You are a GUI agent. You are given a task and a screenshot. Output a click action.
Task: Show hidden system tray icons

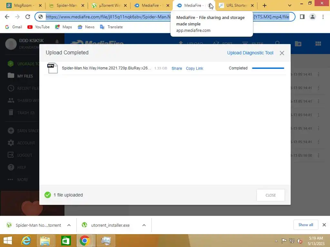click(276, 241)
